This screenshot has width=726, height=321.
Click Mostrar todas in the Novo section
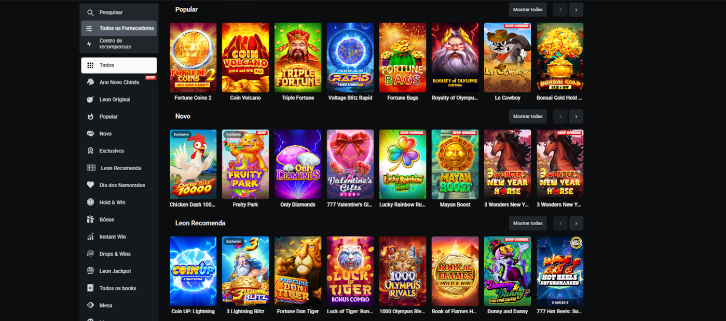[x=528, y=116]
